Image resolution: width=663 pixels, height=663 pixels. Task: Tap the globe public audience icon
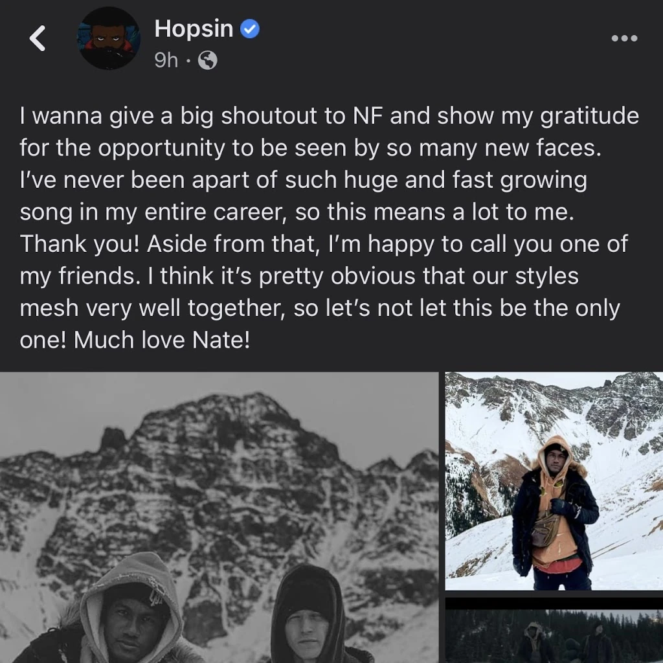point(207,61)
